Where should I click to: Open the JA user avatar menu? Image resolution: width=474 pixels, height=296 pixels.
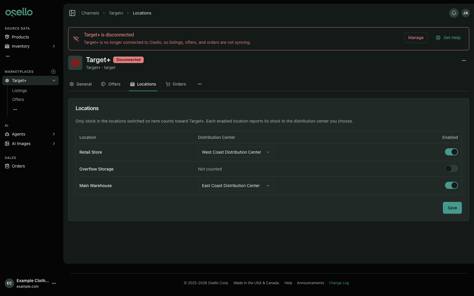pyautogui.click(x=466, y=13)
